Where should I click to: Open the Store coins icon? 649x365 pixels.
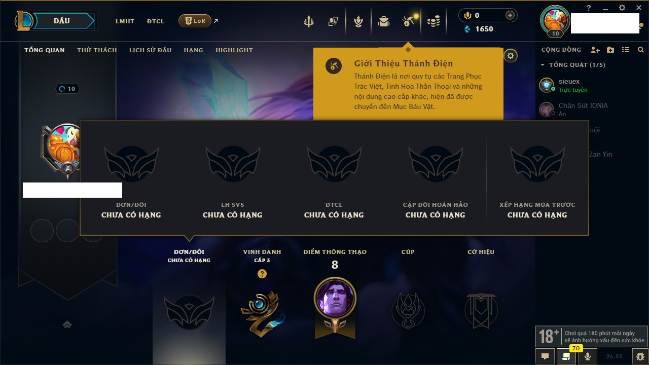(x=433, y=21)
